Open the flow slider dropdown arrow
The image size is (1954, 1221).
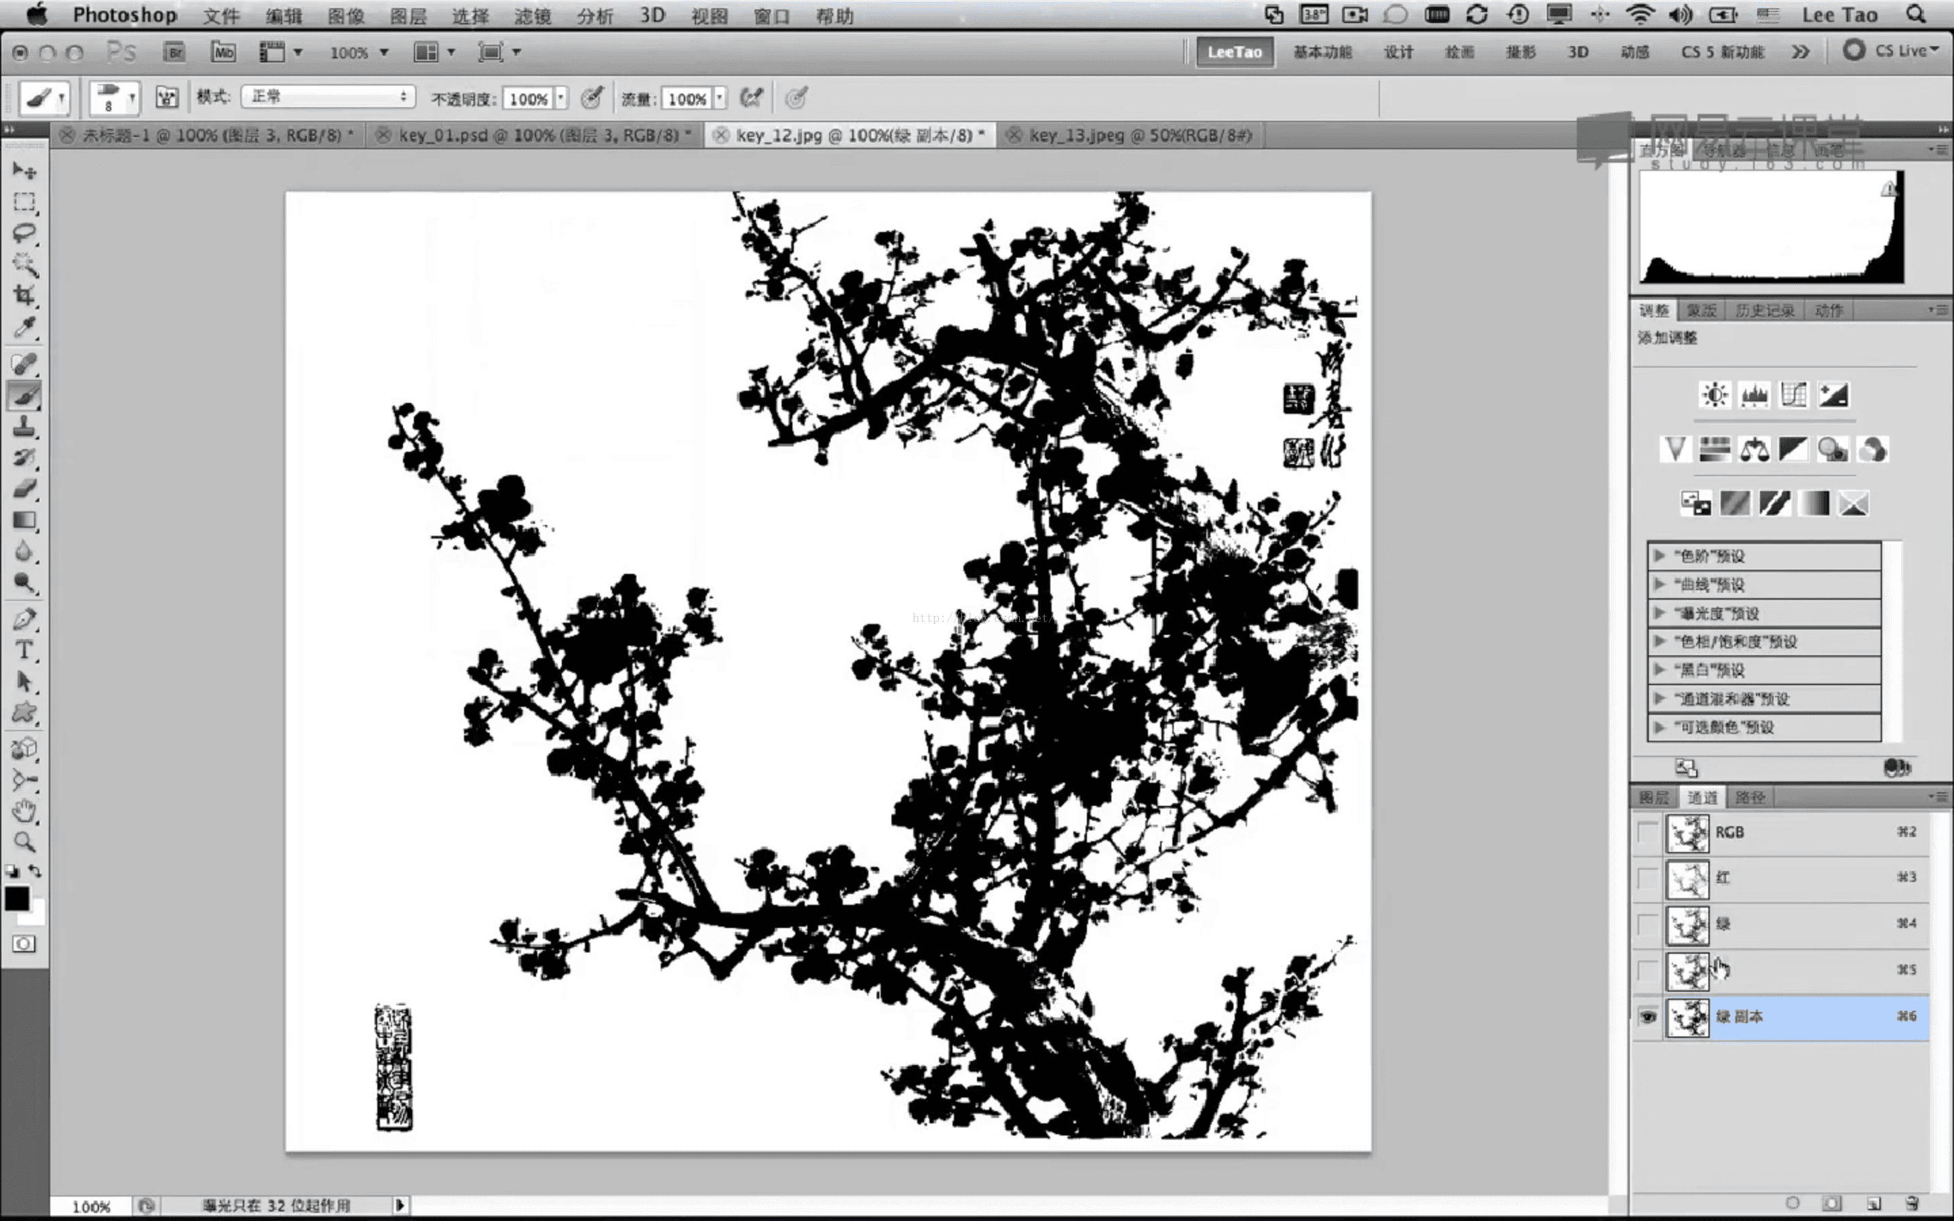[x=719, y=98]
